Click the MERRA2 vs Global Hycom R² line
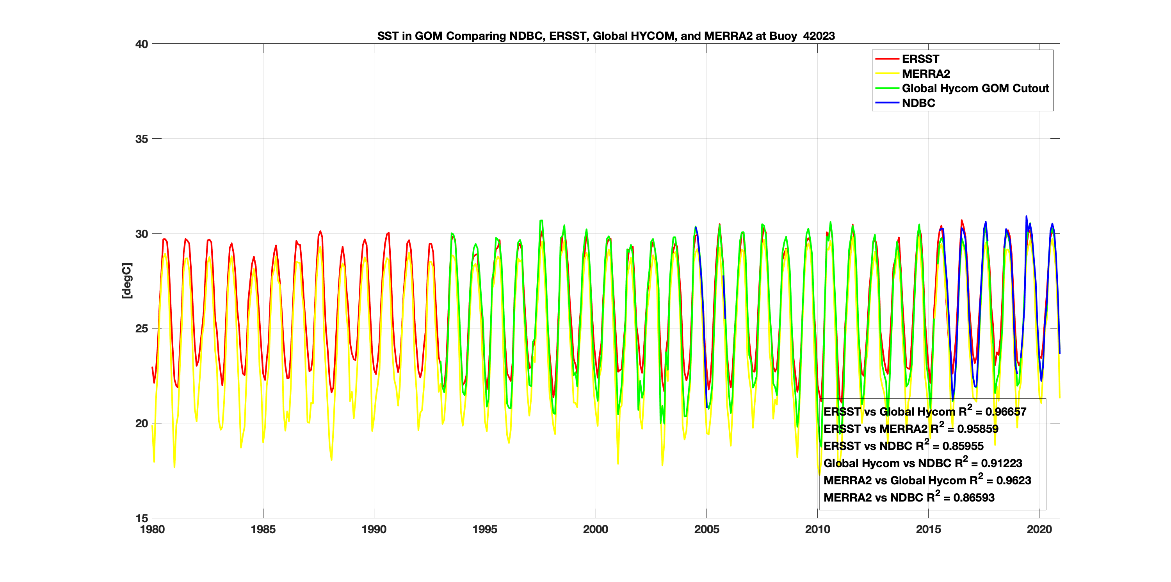 tap(927, 480)
